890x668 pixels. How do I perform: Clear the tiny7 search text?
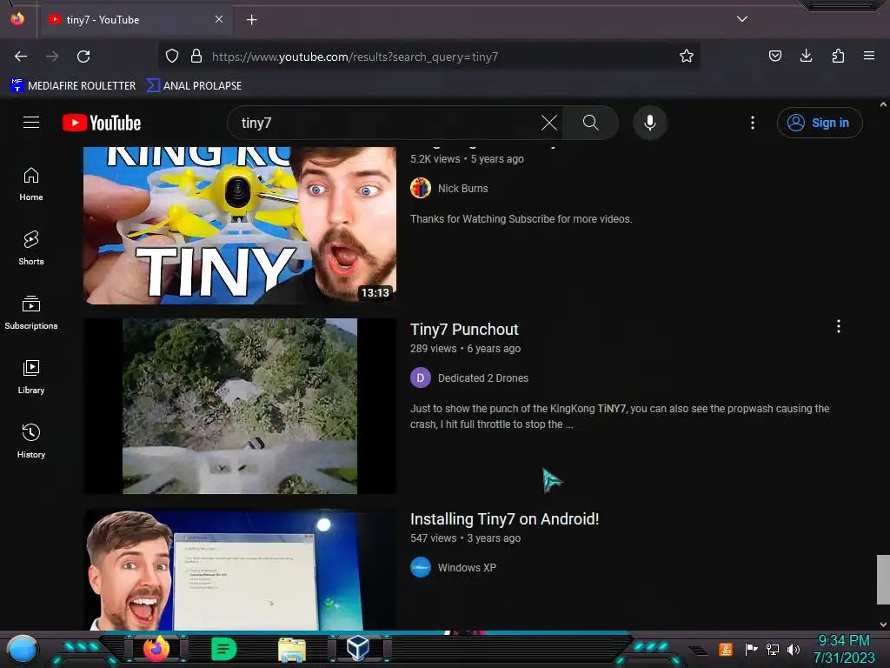pyautogui.click(x=549, y=123)
